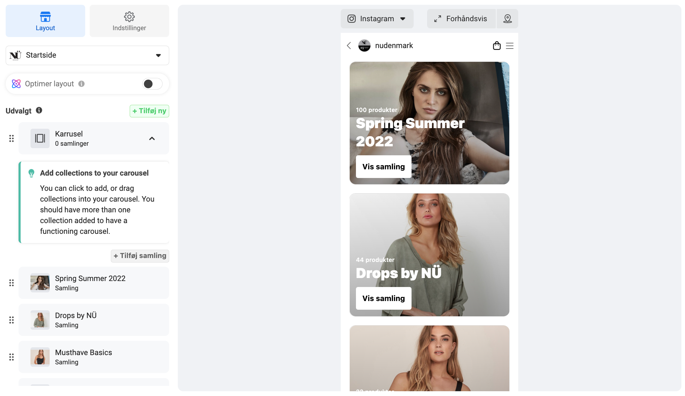Click the back arrow in preview
This screenshot has width=685, height=396.
click(349, 46)
